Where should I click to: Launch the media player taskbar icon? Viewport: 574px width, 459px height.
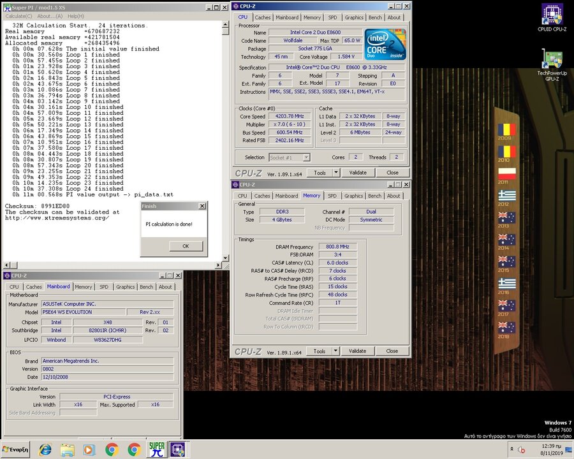[89, 449]
